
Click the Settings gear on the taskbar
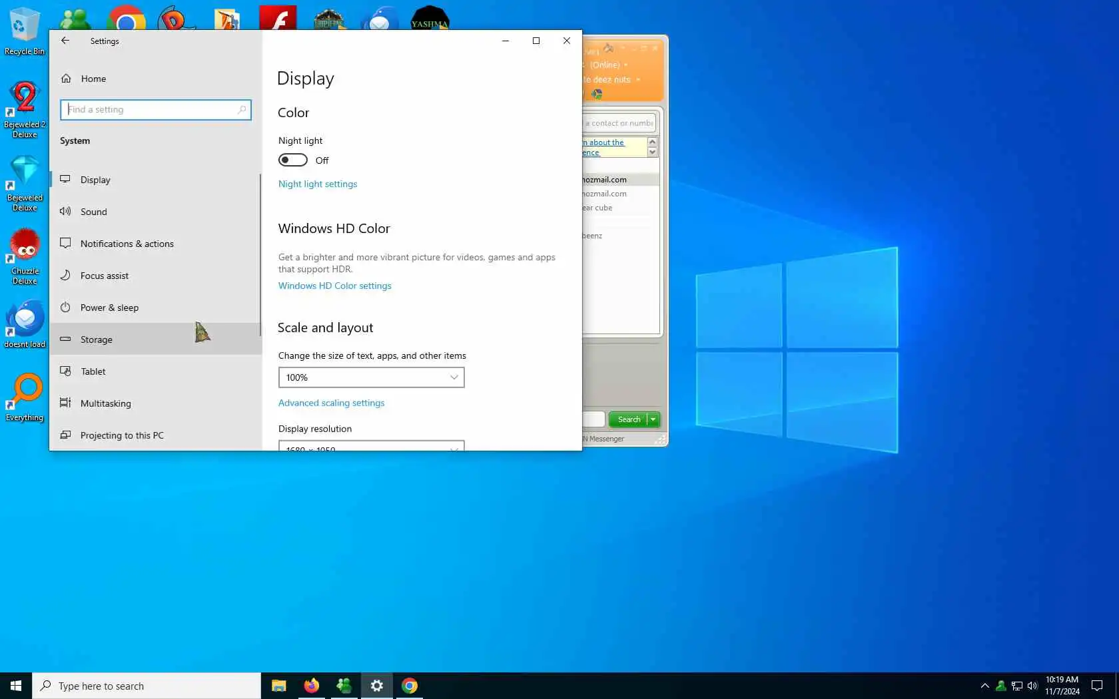click(377, 686)
